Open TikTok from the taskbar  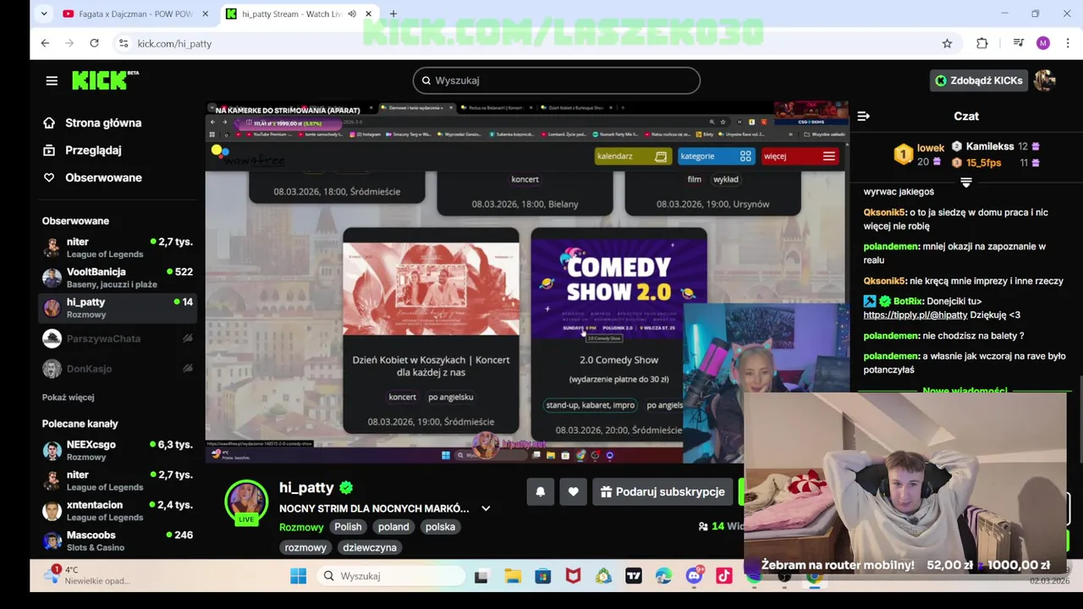(x=723, y=576)
